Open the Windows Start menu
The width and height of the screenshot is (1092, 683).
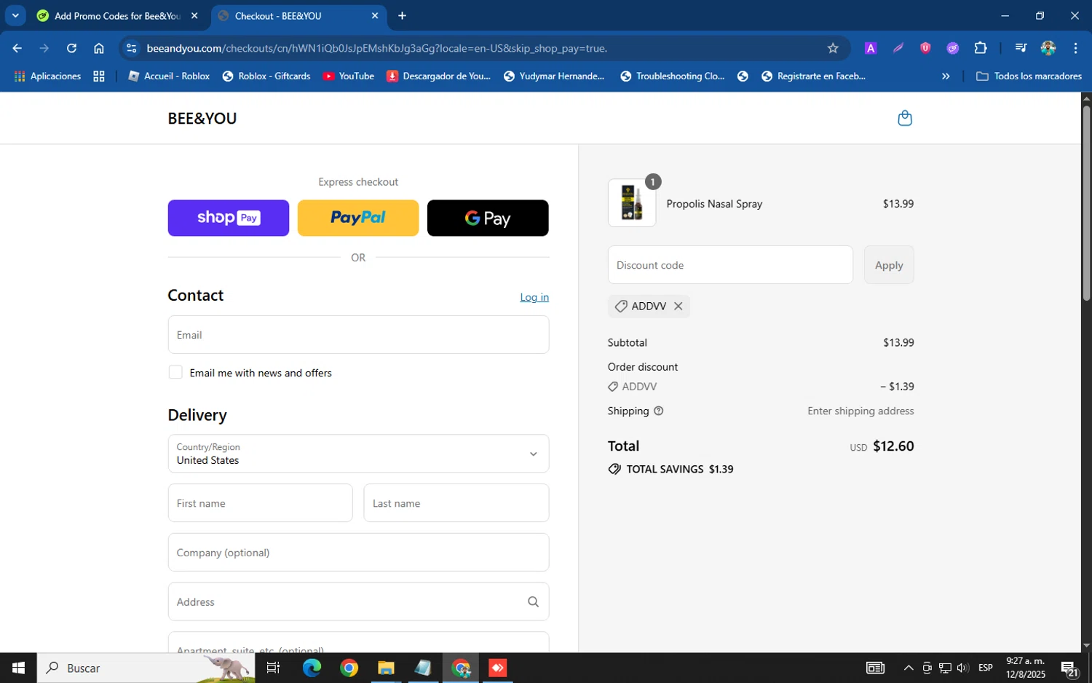18,668
